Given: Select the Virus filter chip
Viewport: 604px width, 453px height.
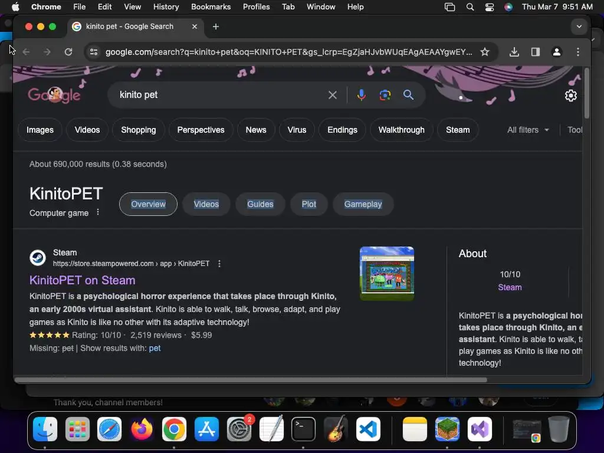Looking at the screenshot, I should click(x=297, y=130).
